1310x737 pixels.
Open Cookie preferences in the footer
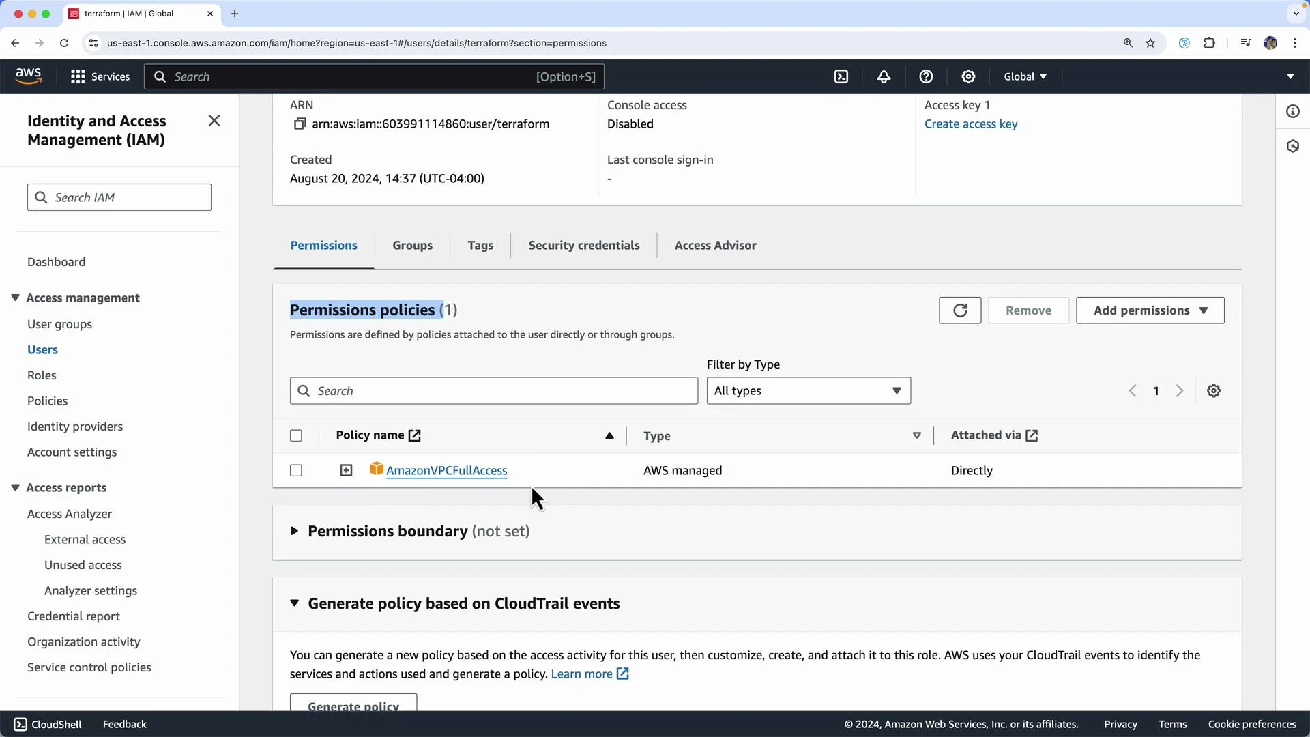1252,724
